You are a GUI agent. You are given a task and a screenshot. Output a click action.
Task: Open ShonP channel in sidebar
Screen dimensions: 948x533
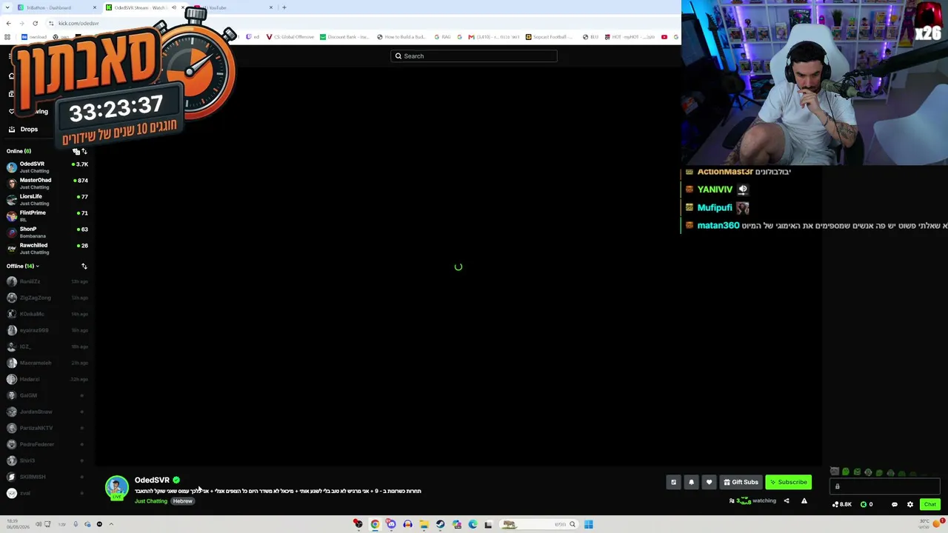tap(47, 232)
